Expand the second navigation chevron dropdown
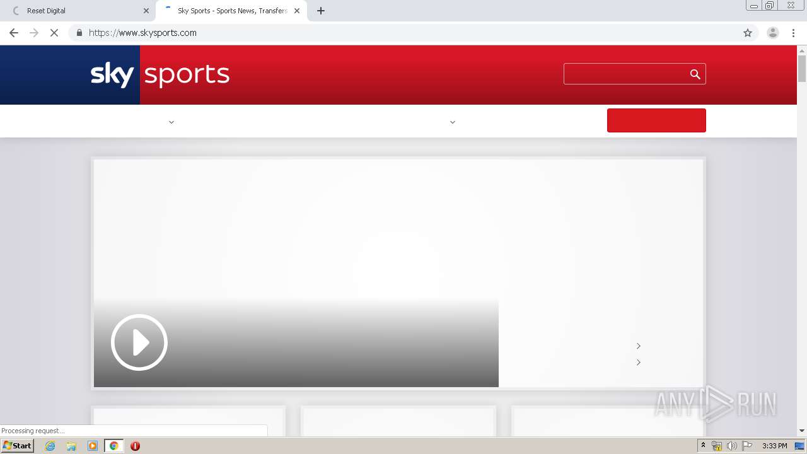807x454 pixels. point(452,122)
